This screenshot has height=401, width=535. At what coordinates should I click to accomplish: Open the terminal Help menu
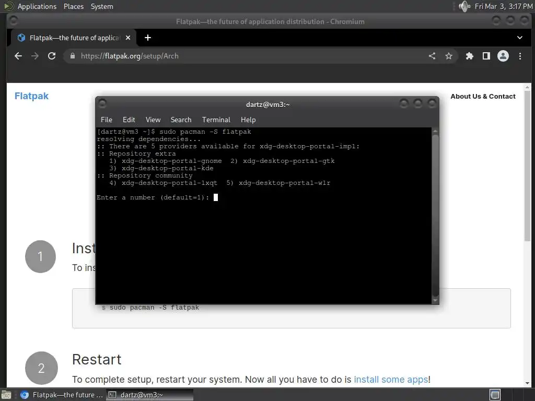coord(248,120)
